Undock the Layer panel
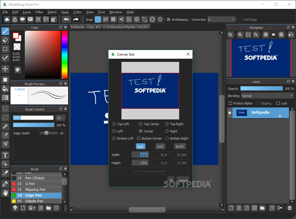Screen dimensions: 296x219 (x=288, y=81)
